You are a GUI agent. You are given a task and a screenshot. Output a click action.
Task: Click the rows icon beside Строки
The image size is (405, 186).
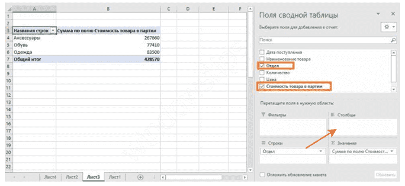(263, 143)
